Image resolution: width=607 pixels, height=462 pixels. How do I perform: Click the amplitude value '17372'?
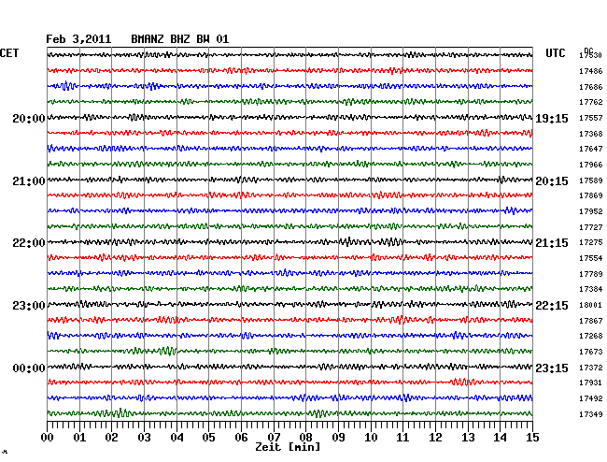point(591,368)
